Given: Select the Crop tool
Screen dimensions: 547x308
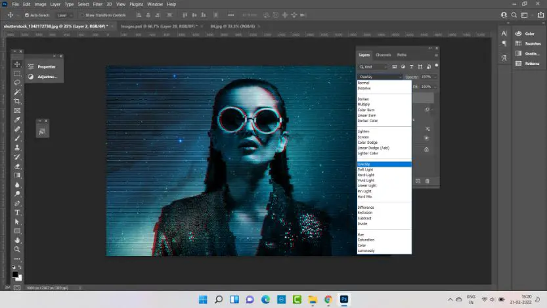Looking at the screenshot, I should [18, 101].
